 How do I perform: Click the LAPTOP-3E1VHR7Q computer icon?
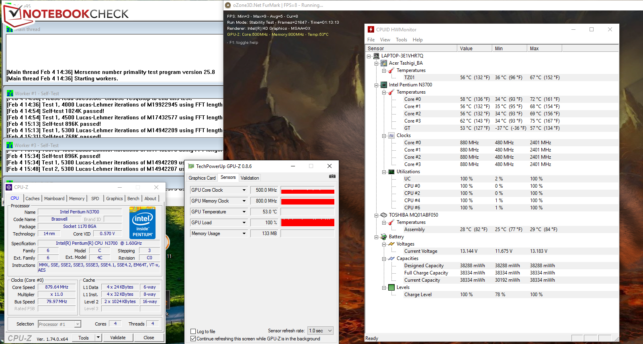[376, 56]
